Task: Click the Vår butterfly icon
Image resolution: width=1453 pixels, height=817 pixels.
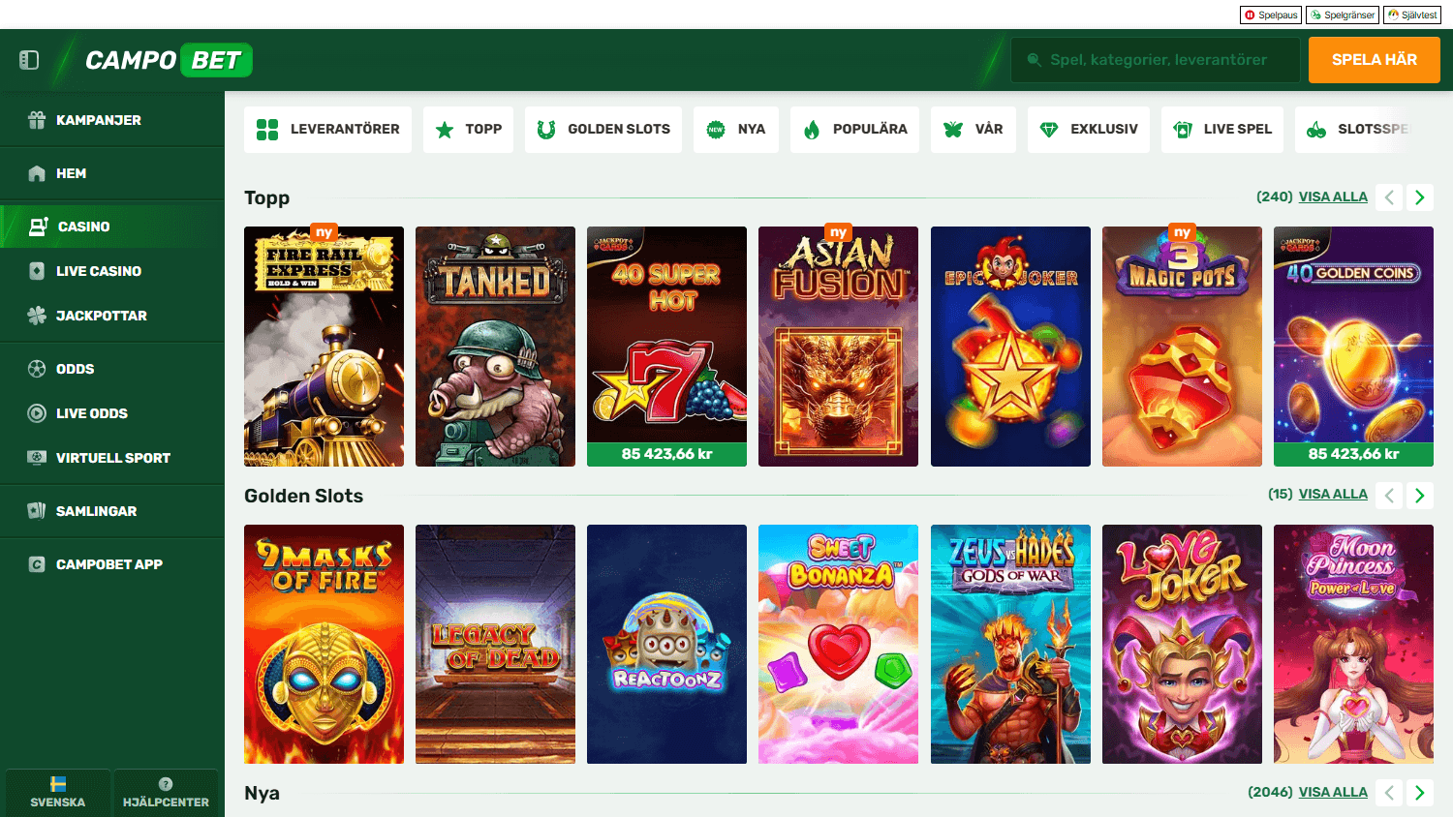Action: (x=953, y=130)
